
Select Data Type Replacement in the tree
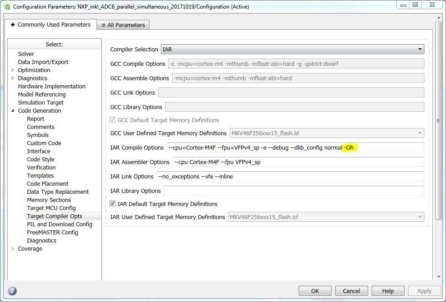(x=58, y=192)
